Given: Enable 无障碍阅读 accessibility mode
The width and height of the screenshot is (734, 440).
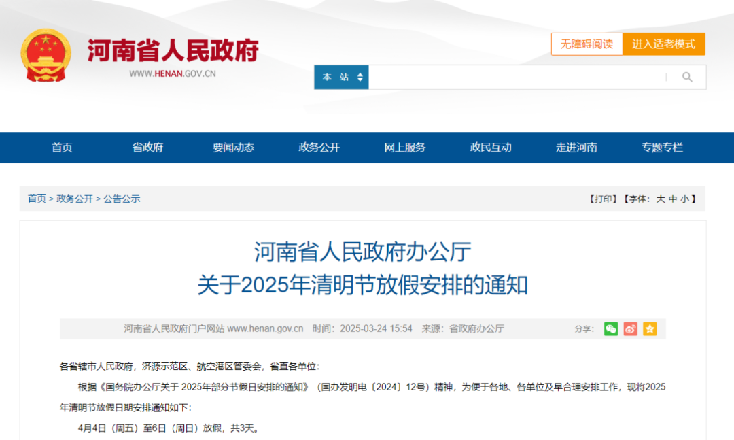Looking at the screenshot, I should 587,44.
